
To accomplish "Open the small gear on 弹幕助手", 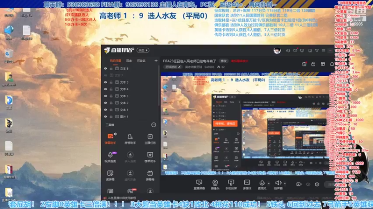I will tap(115, 134).
